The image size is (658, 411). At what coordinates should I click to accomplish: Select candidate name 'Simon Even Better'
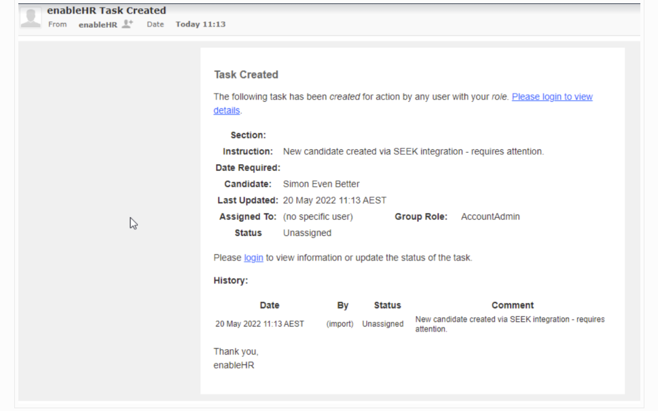321,184
